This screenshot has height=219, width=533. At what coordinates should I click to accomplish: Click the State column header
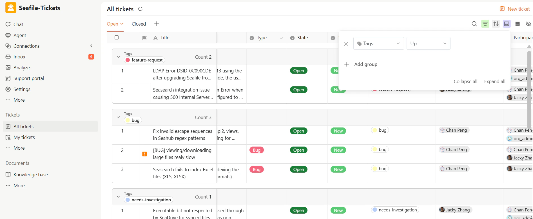307,38
